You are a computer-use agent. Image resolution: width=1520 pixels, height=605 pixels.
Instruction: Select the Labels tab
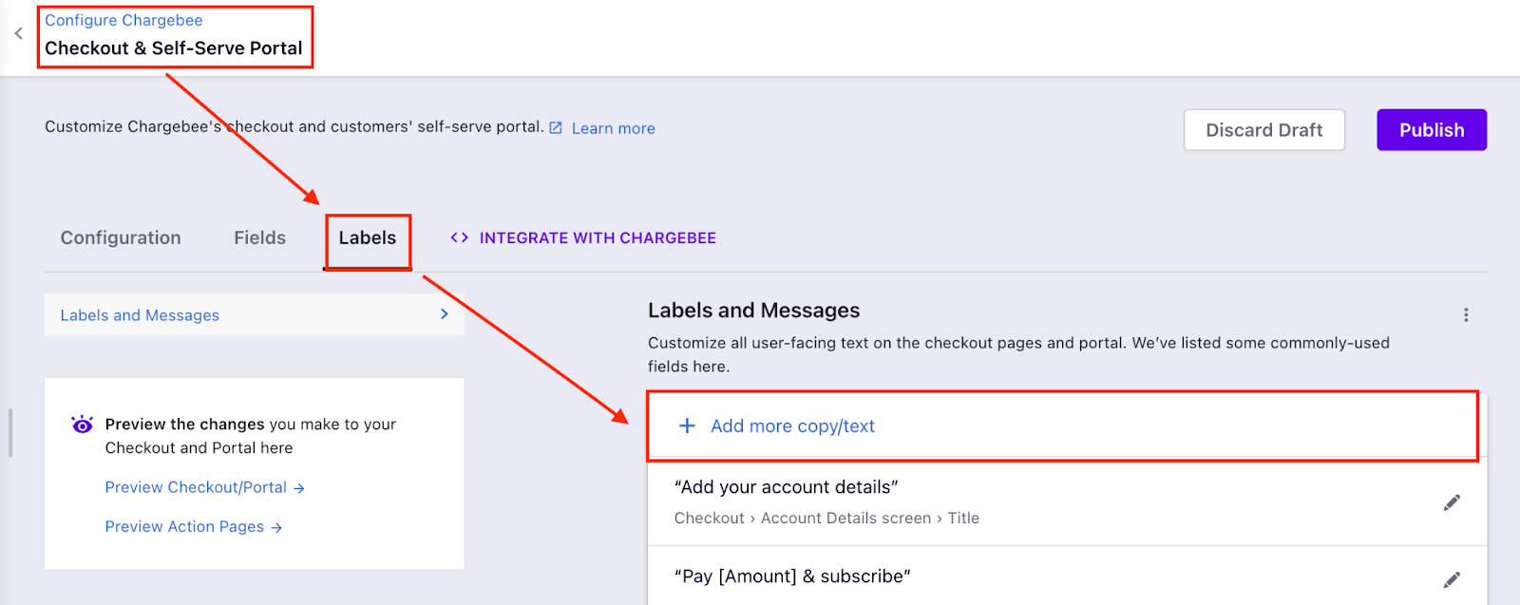368,238
